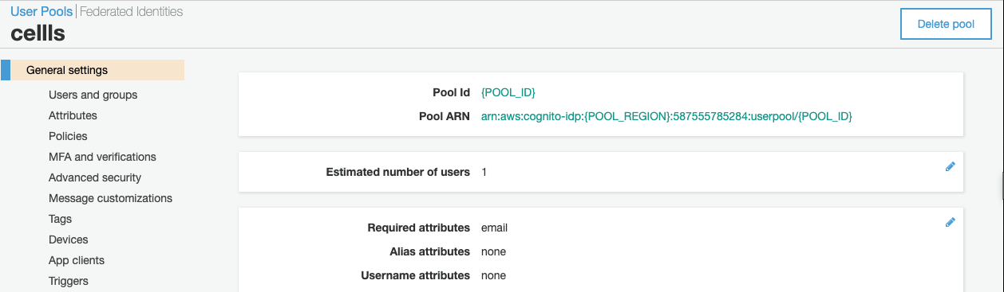
Task: Open Triggers in the sidebar
Action: [69, 281]
